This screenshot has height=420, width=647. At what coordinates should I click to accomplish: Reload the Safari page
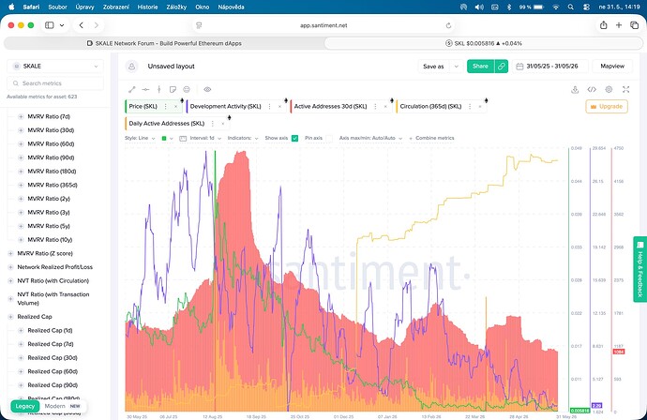pos(448,25)
